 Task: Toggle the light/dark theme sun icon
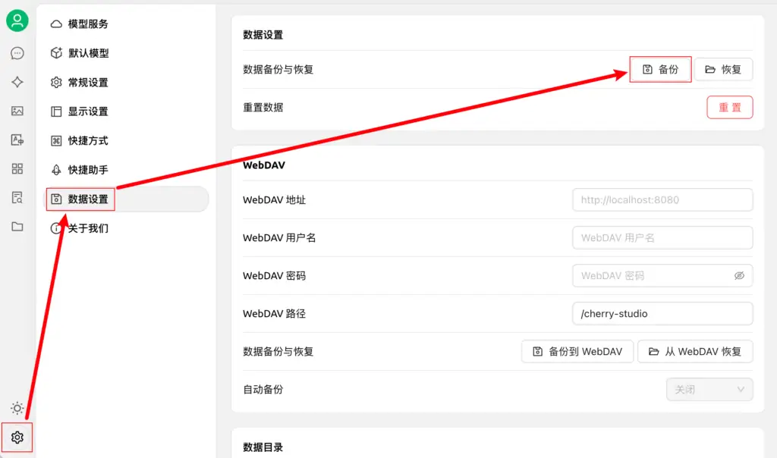(17, 408)
